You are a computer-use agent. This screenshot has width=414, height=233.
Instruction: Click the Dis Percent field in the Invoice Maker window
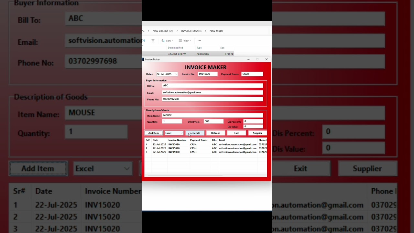[253, 121]
